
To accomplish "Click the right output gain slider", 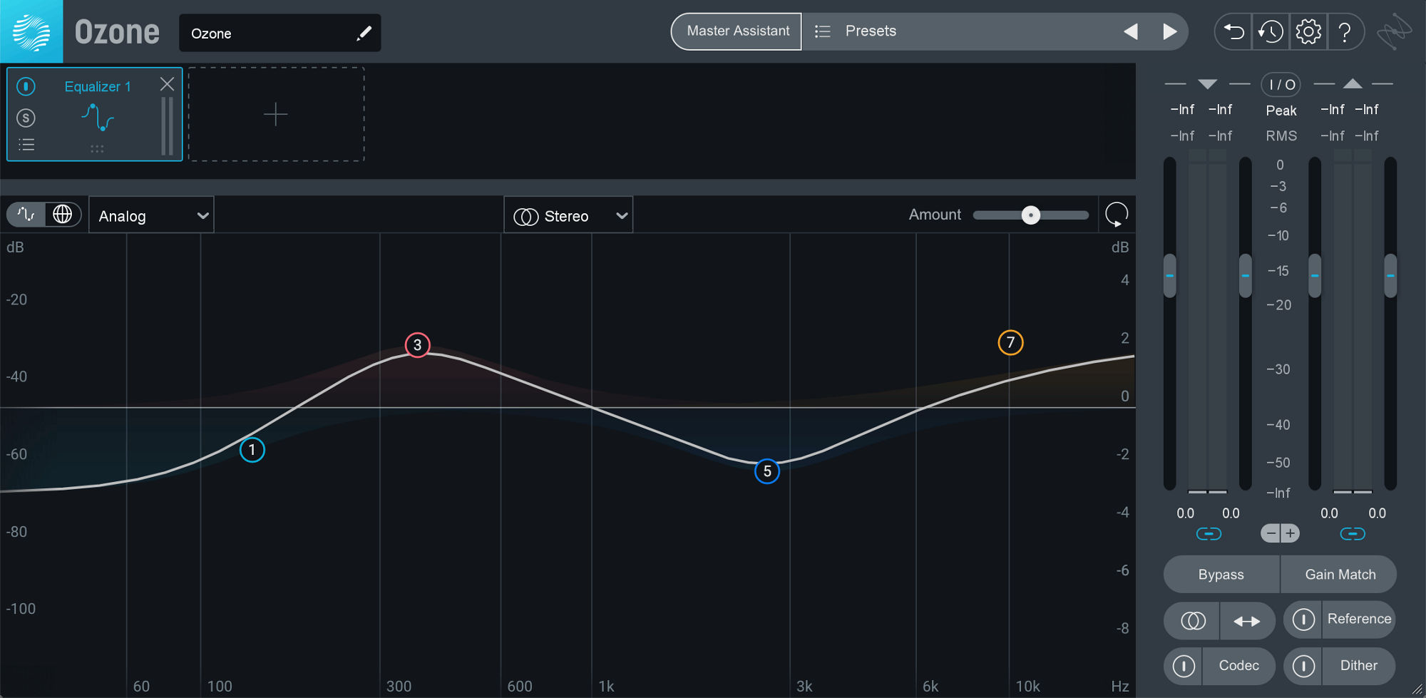I will coord(1390,275).
